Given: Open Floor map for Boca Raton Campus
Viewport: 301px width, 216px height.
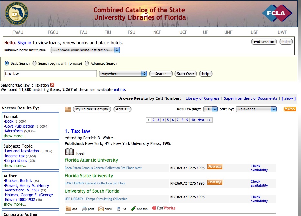Looking at the screenshot, I should pos(215,167).
